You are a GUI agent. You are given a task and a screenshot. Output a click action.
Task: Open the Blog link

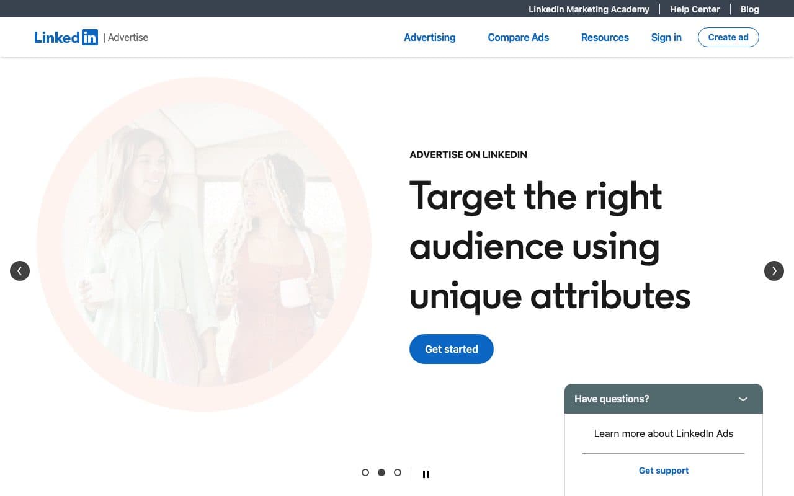click(x=750, y=9)
